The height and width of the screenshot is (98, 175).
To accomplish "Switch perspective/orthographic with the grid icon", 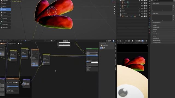I will 115,14.
